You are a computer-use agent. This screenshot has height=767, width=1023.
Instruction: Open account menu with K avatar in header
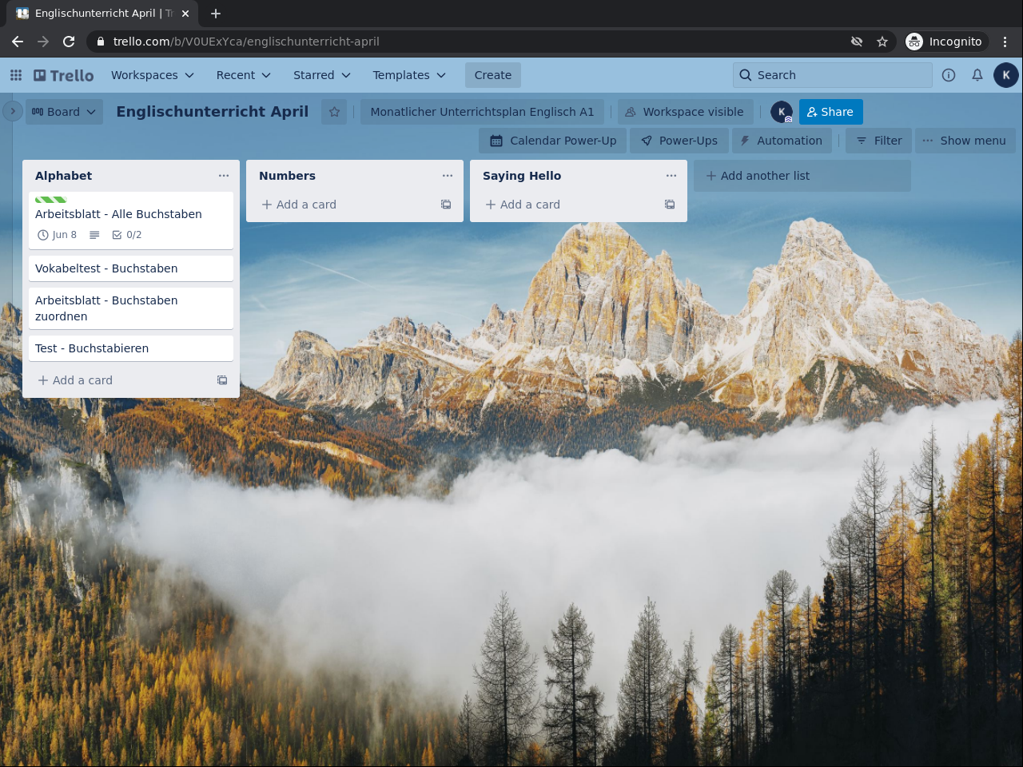point(1006,75)
